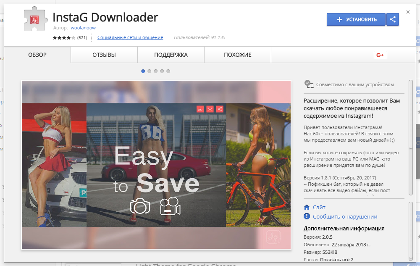The image size is (420, 266).
Task: Click the InstaG Downloader extension puzzle icon
Action: (35, 19)
